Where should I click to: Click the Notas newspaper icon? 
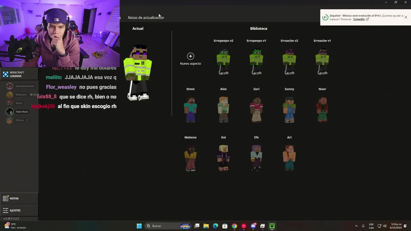pyautogui.click(x=5, y=198)
